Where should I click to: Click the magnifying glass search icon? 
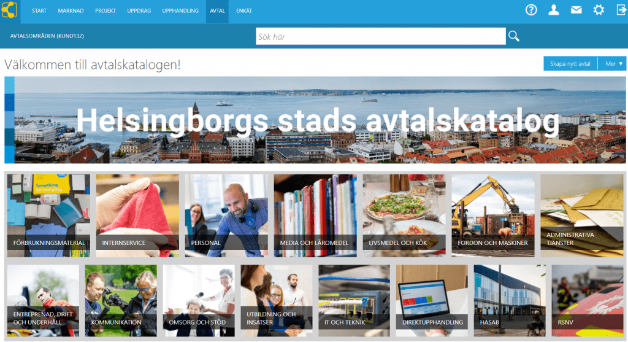514,36
